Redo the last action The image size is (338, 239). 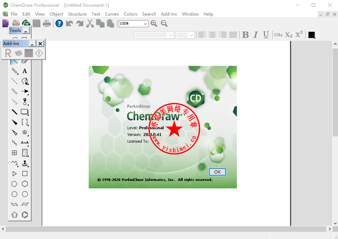tap(80, 23)
